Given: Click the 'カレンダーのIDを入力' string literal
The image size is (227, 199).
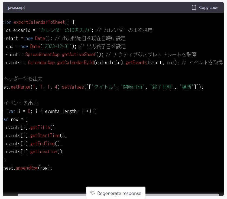Looking at the screenshot, I should tap(64, 30).
